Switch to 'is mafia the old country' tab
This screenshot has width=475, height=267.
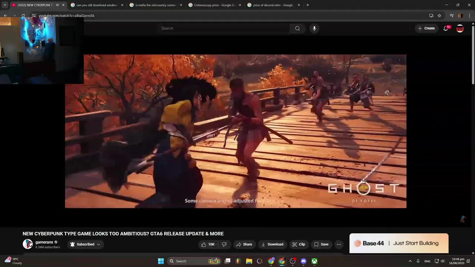point(156,5)
